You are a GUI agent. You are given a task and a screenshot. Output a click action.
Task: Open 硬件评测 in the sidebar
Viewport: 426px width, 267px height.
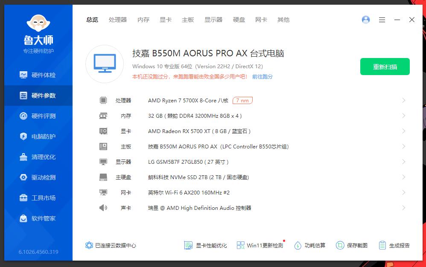[38, 116]
